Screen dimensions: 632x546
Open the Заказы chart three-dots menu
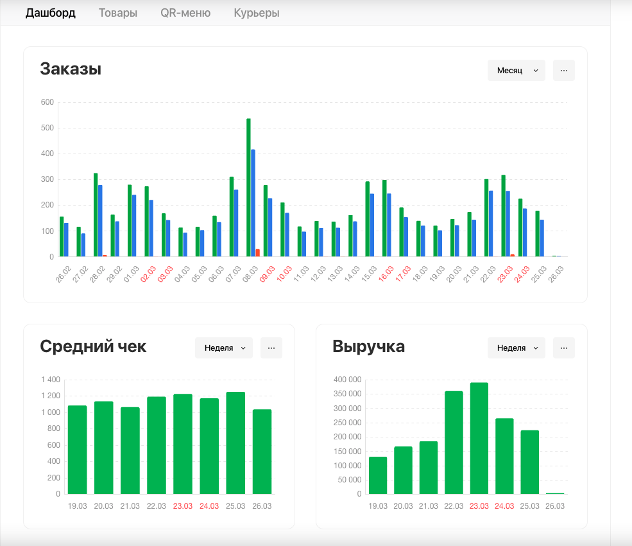(563, 71)
